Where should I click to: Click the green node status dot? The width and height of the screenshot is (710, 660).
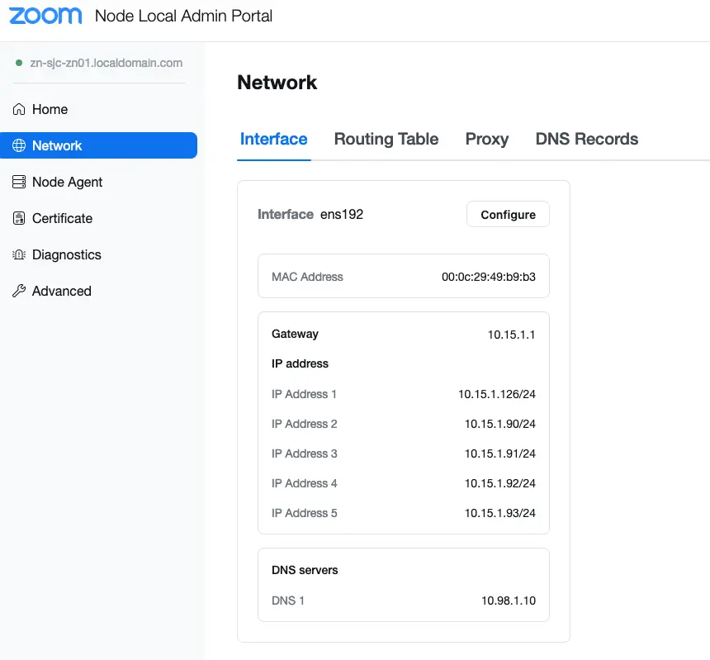[19, 63]
